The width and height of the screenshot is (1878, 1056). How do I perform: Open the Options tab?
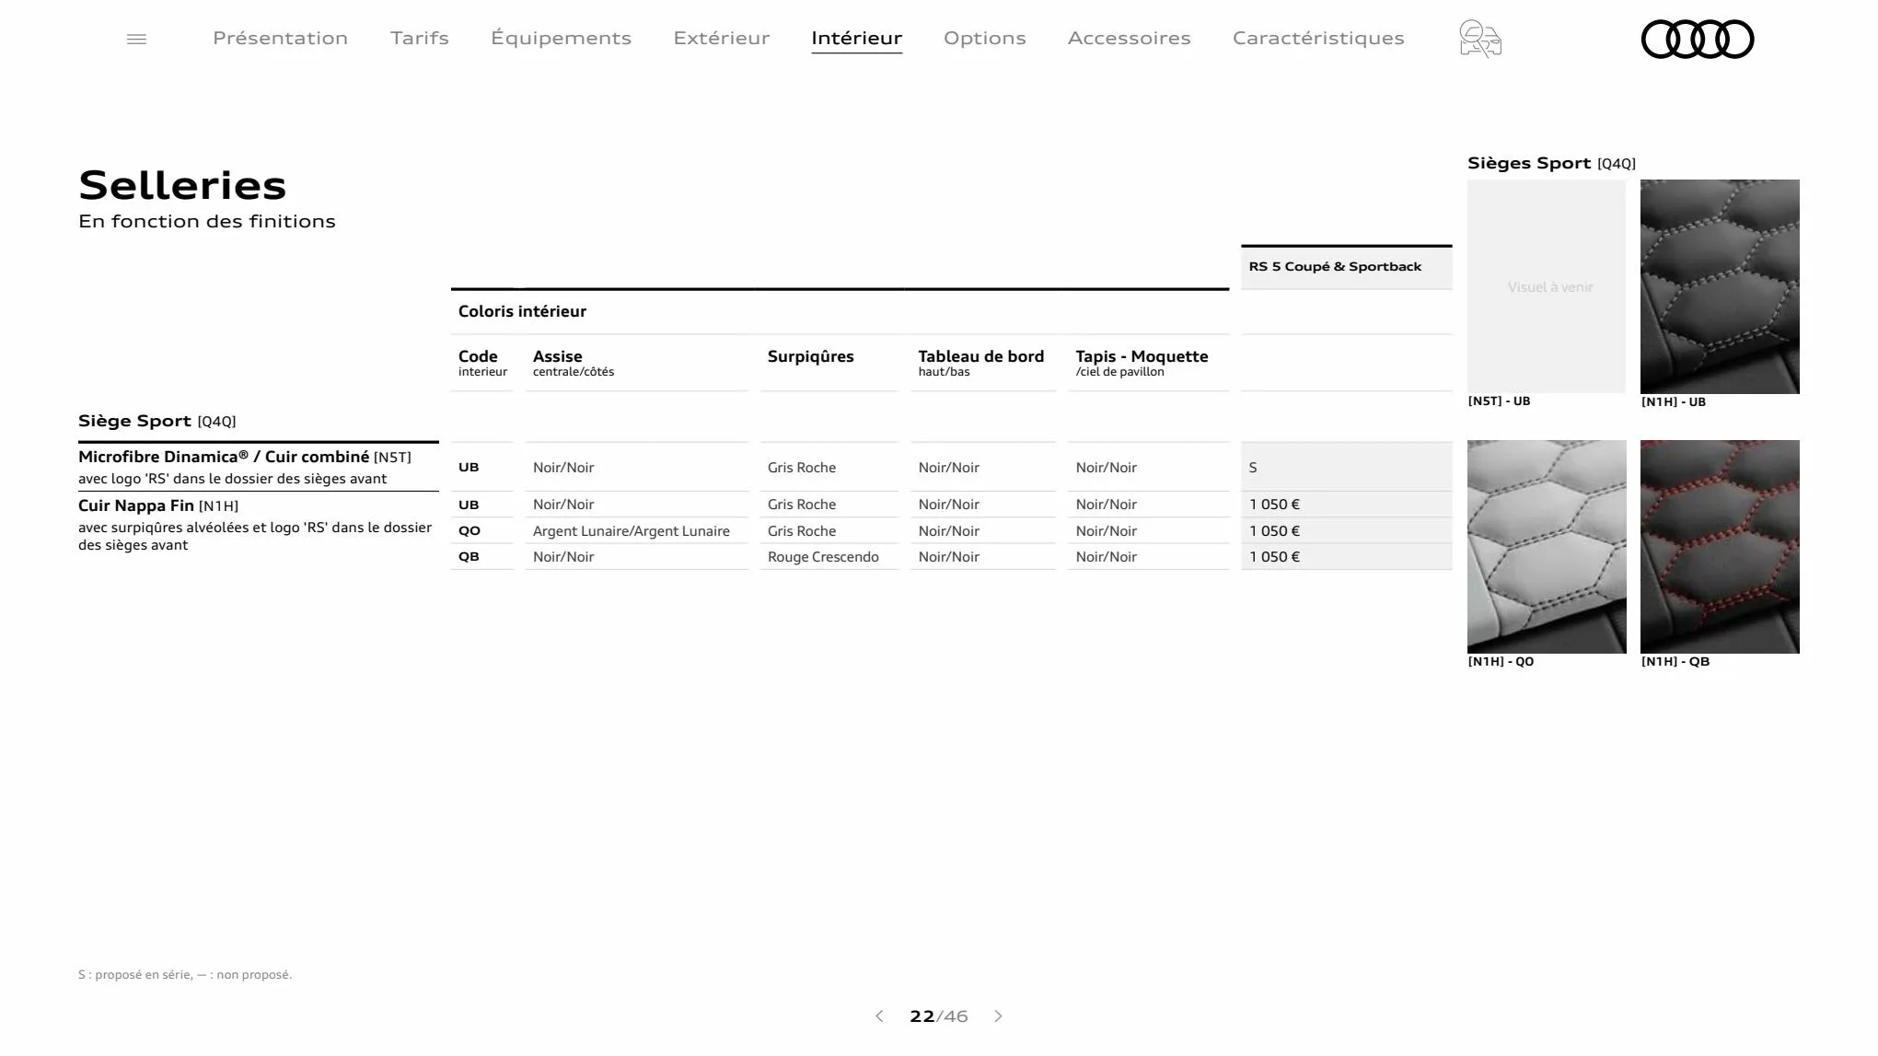984,38
